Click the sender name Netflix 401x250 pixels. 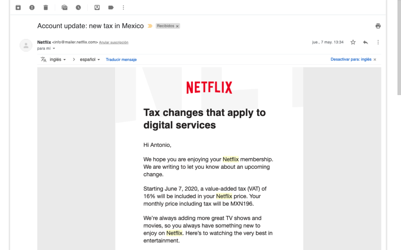44,42
